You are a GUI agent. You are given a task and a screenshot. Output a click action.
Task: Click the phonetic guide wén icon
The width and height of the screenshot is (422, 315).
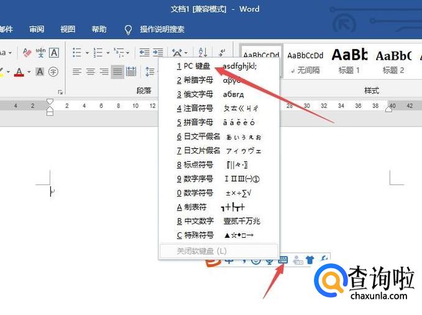tap(40, 53)
